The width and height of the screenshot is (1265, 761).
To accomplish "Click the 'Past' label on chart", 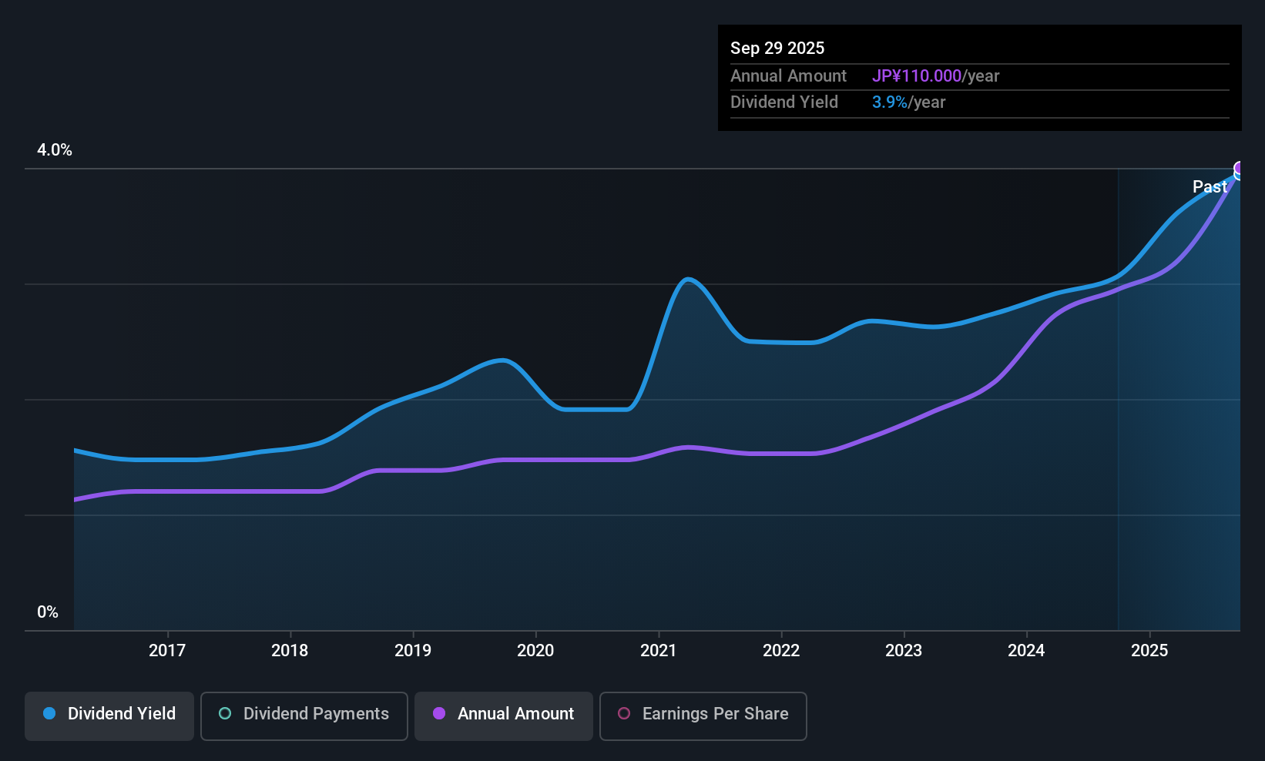I will tap(1210, 187).
